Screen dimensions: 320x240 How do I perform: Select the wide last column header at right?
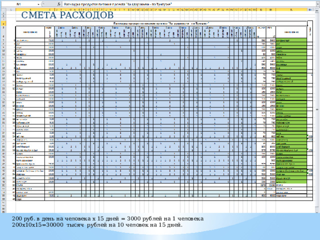(x=291, y=9)
